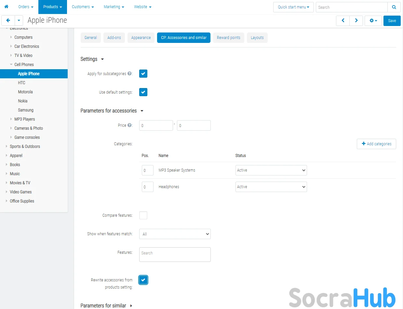Select Motorola in category tree
This screenshot has width=403, height=309.
click(x=25, y=92)
